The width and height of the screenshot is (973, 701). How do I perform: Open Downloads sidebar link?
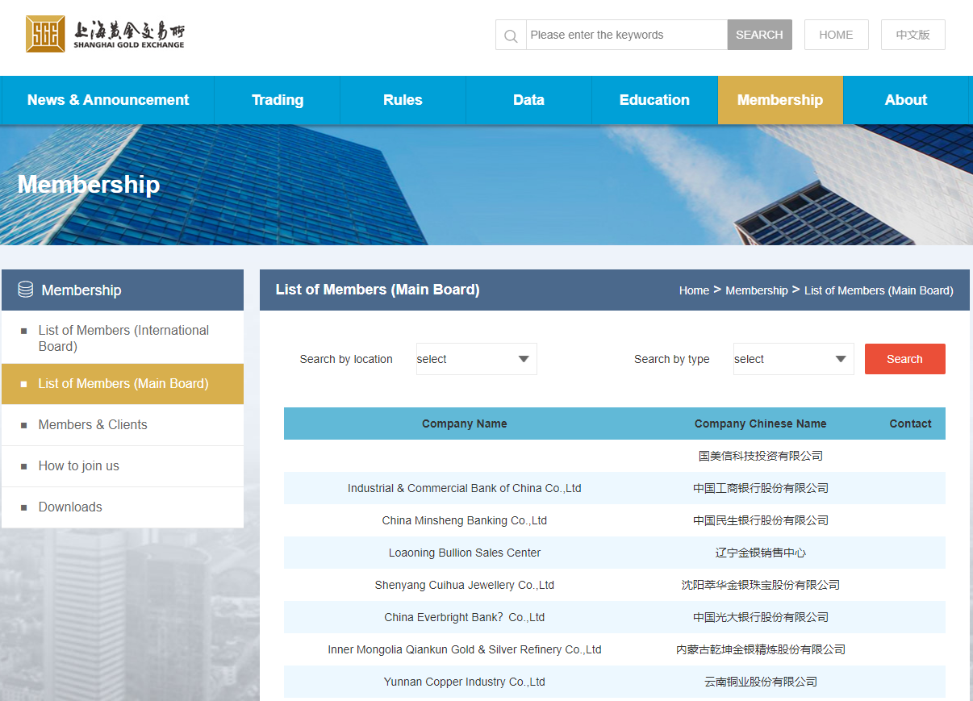(123, 507)
